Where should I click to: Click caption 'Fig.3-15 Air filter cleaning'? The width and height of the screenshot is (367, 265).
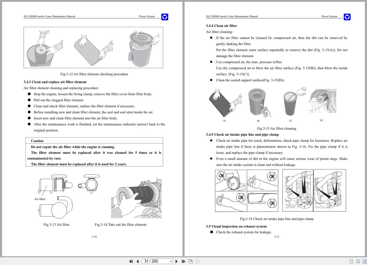pos(277,128)
